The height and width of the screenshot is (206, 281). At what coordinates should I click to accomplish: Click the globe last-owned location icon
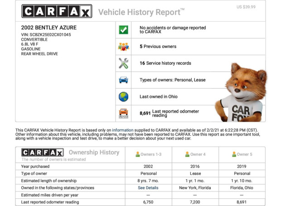pyautogui.click(x=123, y=96)
